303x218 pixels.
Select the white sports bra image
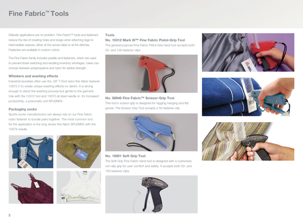[x=79, y=187]
